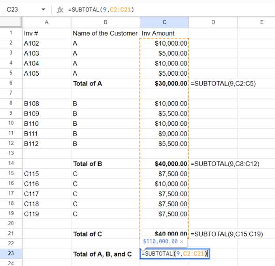This screenshot has width=275, height=266.
Task: Select cell containing A104
Action: click(x=47, y=63)
